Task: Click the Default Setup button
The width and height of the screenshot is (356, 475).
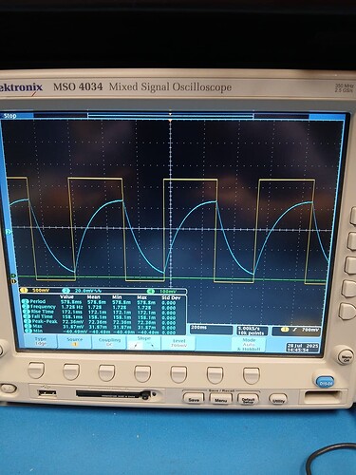Action: 248,400
